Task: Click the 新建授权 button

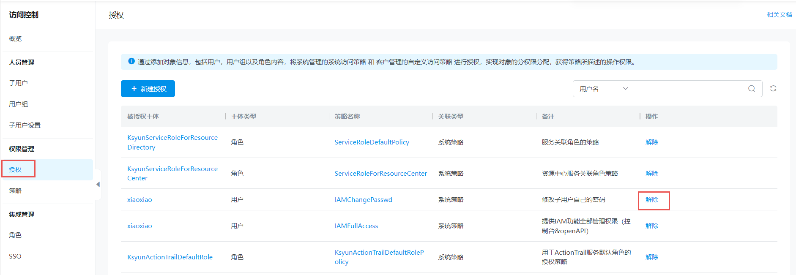Action: point(148,89)
